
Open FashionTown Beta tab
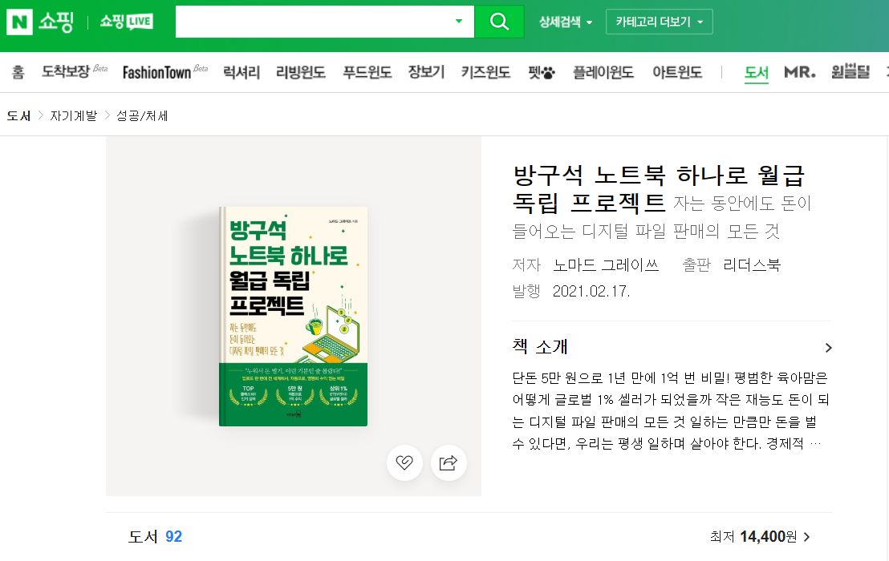pyautogui.click(x=165, y=72)
